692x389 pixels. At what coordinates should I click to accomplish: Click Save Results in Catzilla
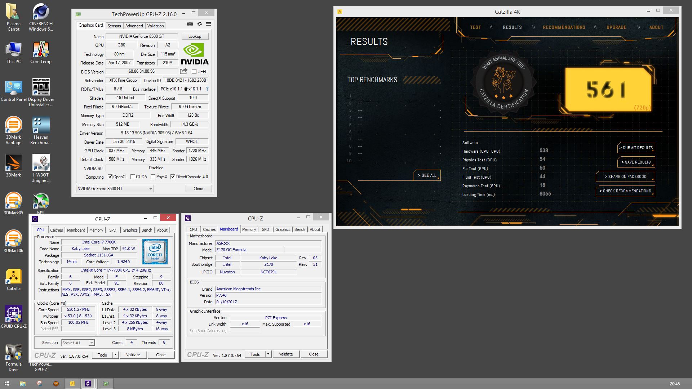pyautogui.click(x=636, y=162)
